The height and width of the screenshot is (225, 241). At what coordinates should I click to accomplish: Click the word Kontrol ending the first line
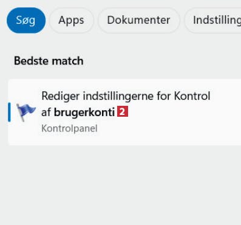click(x=192, y=96)
